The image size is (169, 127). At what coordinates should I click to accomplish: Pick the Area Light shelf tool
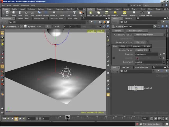(107, 13)
